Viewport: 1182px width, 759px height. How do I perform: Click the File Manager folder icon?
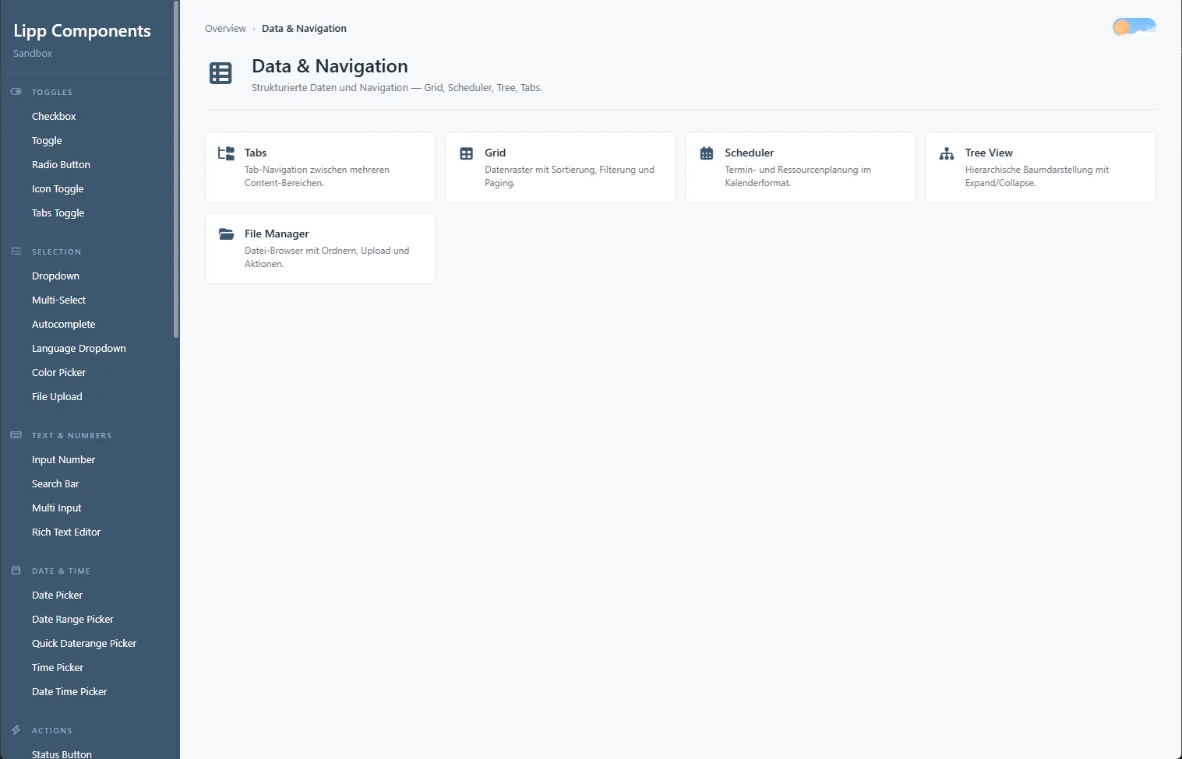pos(226,234)
